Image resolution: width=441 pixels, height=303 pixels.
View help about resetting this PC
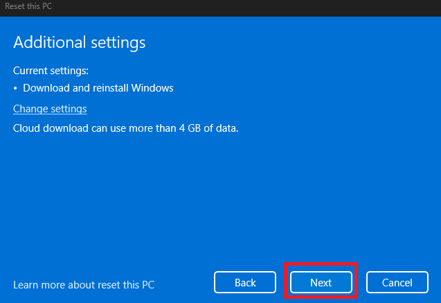pos(84,285)
